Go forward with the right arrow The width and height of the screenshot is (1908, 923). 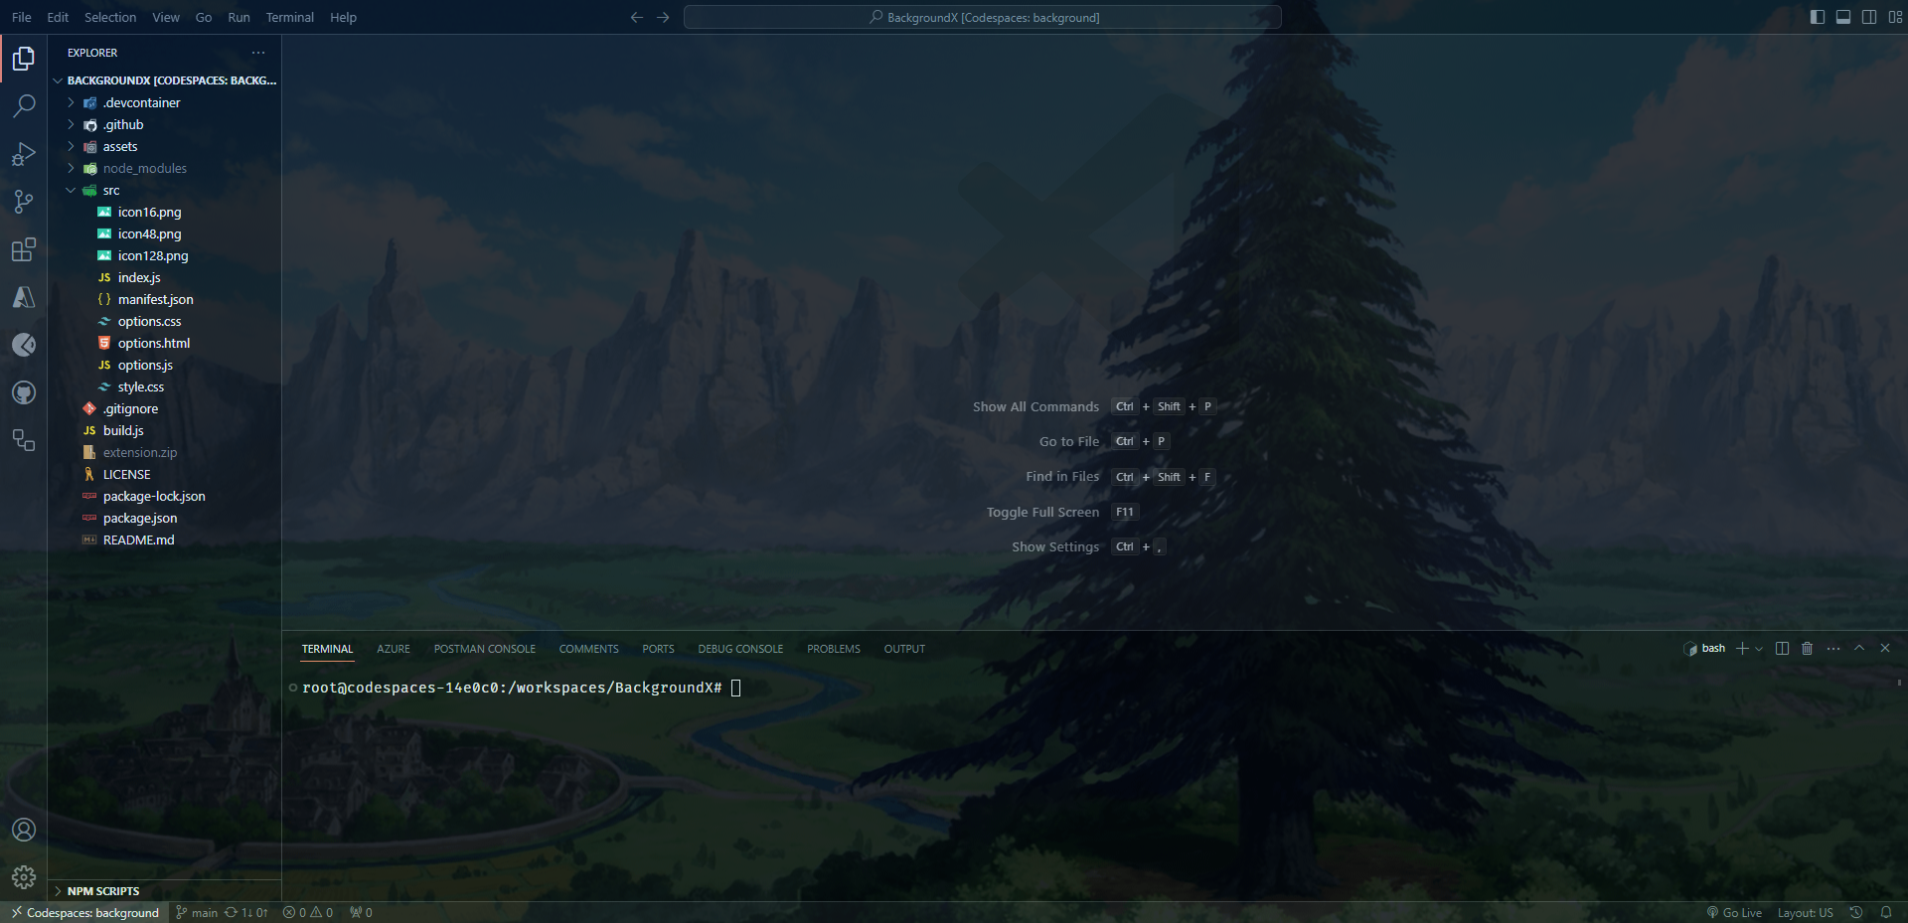click(x=663, y=17)
